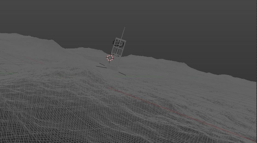
Task: Click the red-white 3D cursor crosshair
Action: (x=110, y=58)
